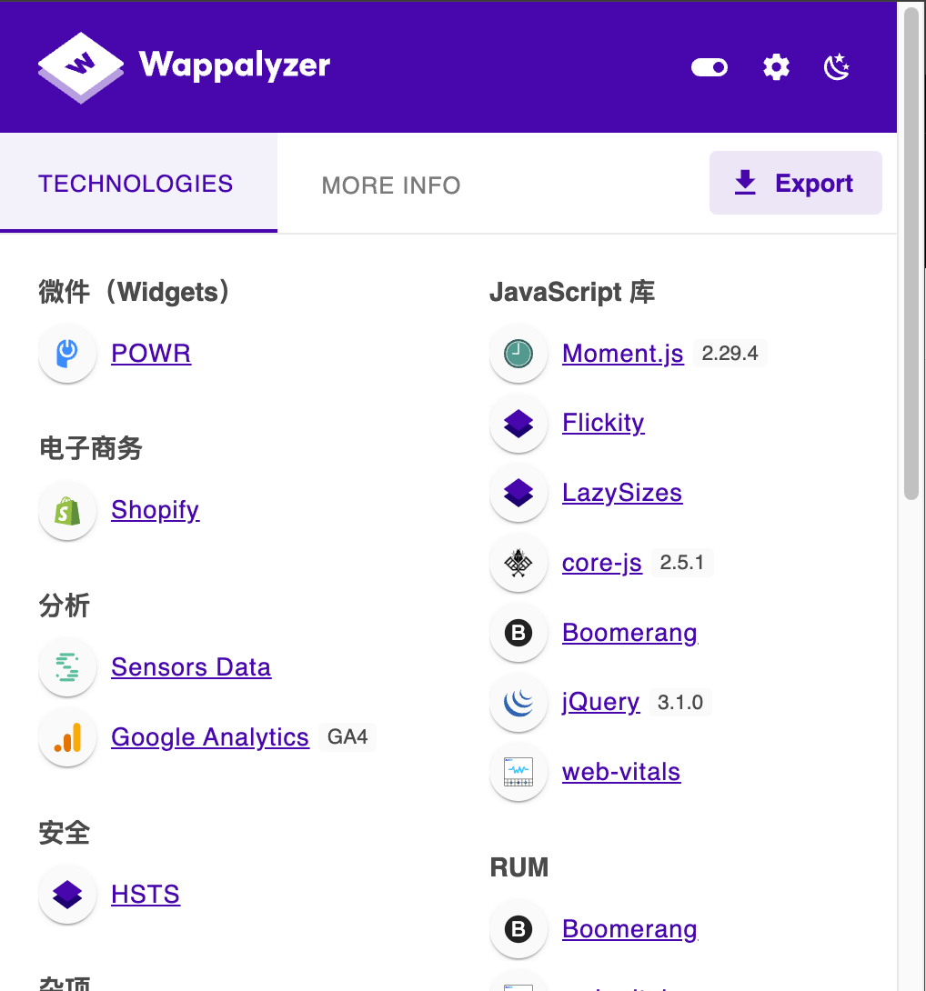Open the Shopify link
The width and height of the screenshot is (926, 991).
click(x=155, y=511)
